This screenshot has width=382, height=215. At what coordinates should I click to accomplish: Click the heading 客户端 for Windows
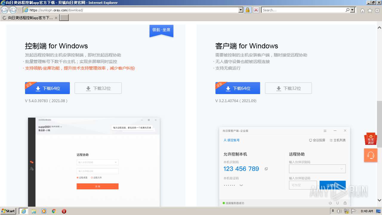pos(247,46)
